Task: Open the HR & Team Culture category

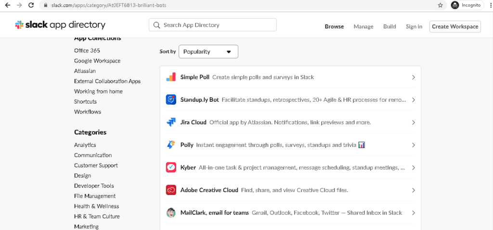Action: [97, 217]
